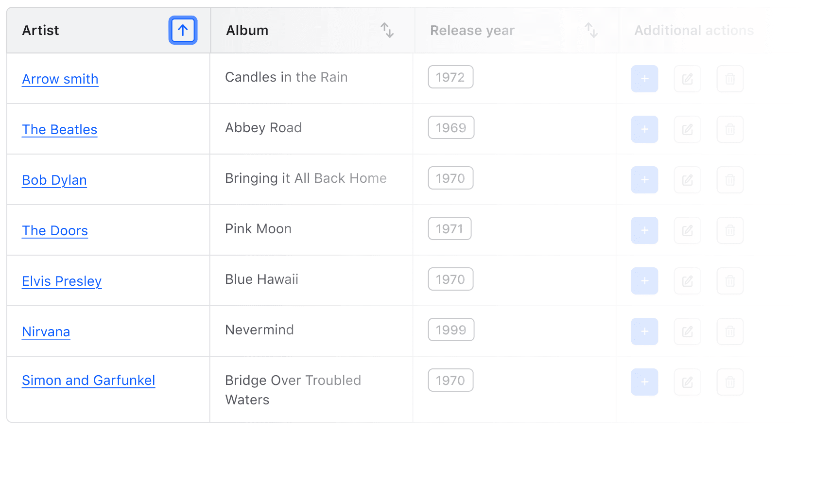Click the 1969 release year tag
This screenshot has height=486, width=813.
tap(451, 127)
